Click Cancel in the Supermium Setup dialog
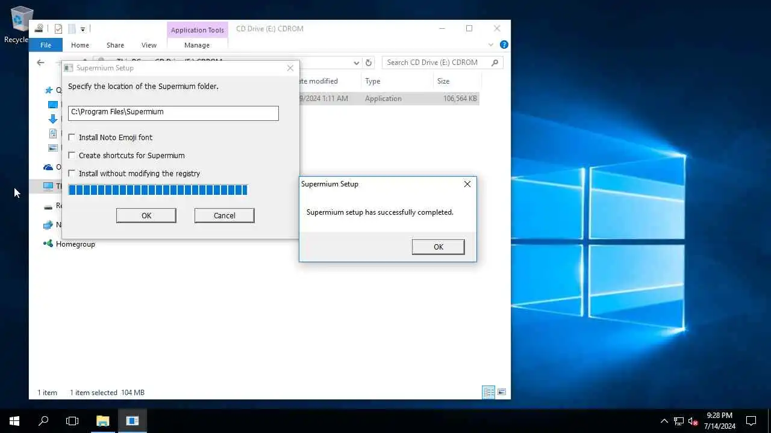This screenshot has width=771, height=433. tap(224, 215)
